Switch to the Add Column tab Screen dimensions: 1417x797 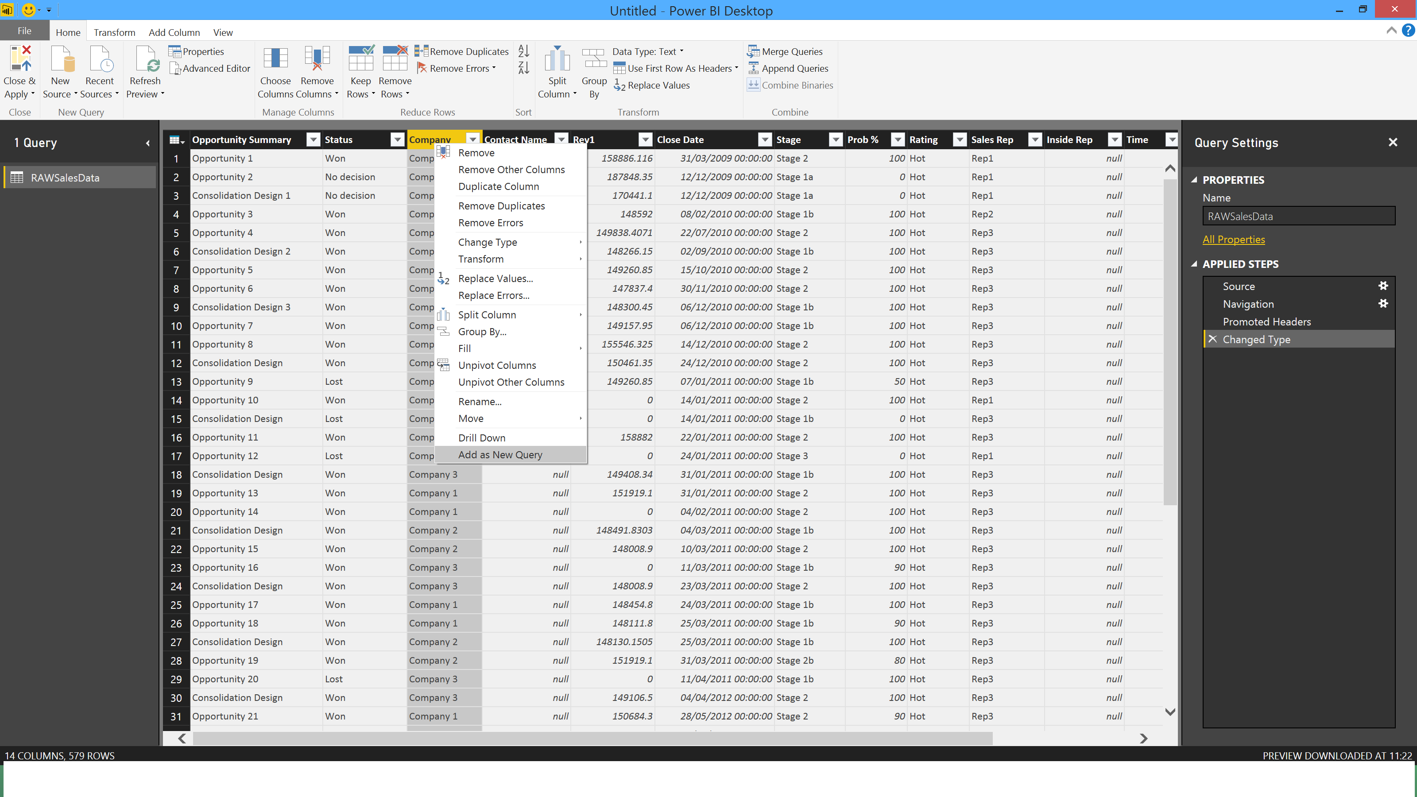[x=174, y=32]
